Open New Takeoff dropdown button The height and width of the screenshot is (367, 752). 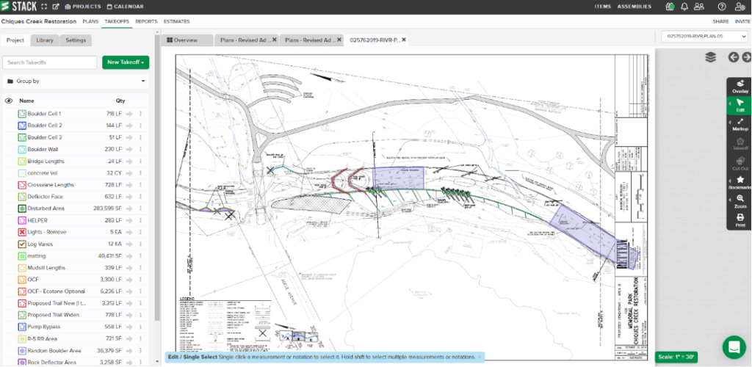(126, 62)
